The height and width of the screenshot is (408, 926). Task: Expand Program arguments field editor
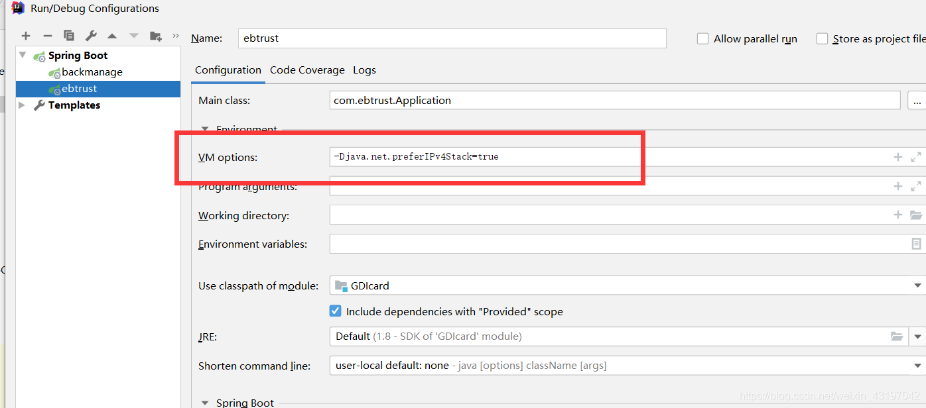[916, 186]
